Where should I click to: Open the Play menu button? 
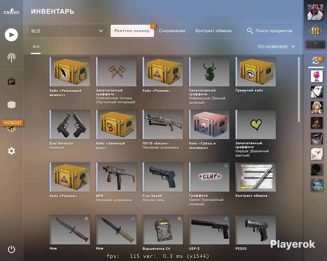(12, 35)
